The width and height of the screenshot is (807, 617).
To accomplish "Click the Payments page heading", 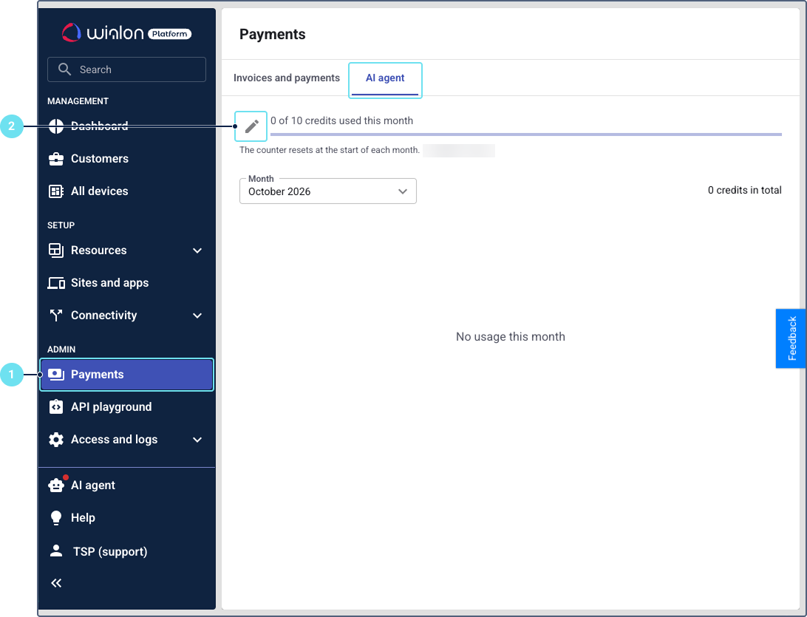I will pyautogui.click(x=272, y=34).
